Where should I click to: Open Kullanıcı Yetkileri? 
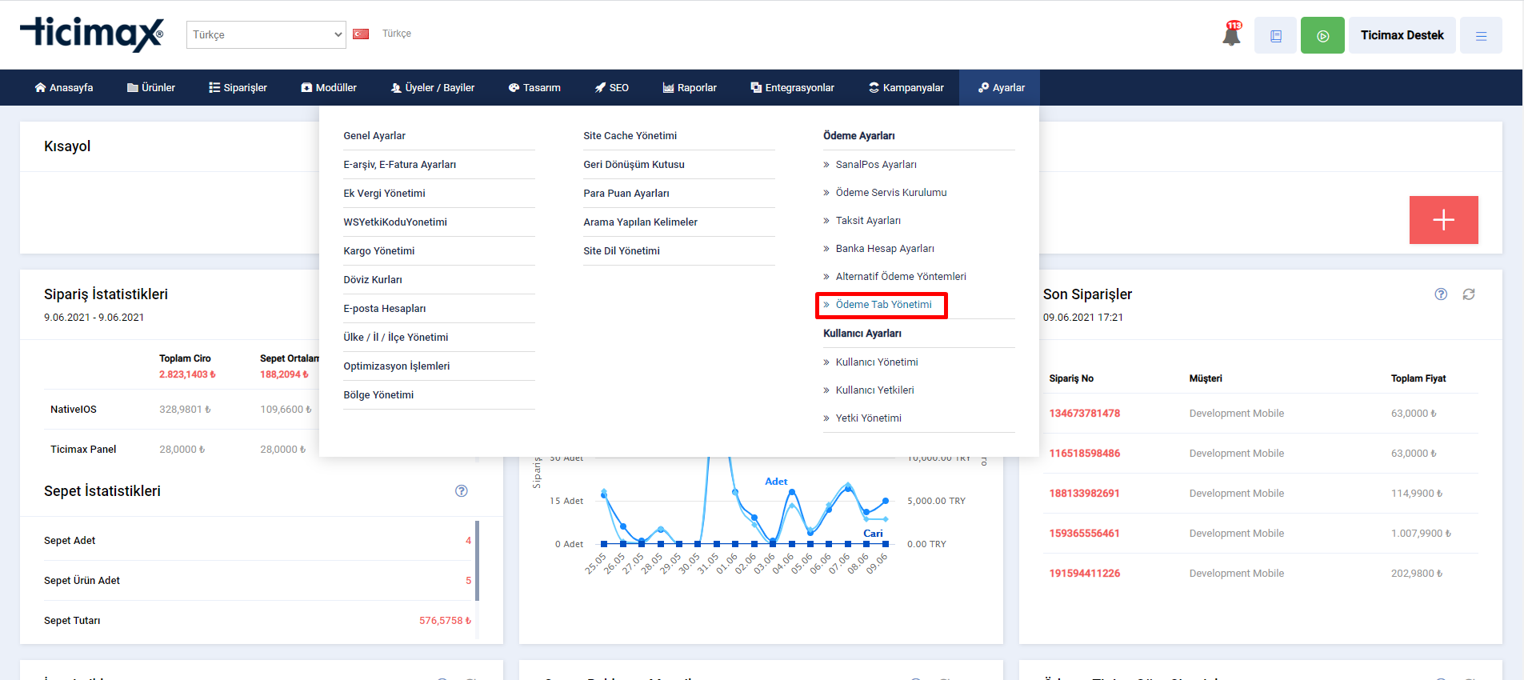click(x=874, y=390)
